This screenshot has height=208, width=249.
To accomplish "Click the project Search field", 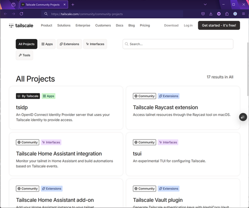I will click(x=178, y=44).
